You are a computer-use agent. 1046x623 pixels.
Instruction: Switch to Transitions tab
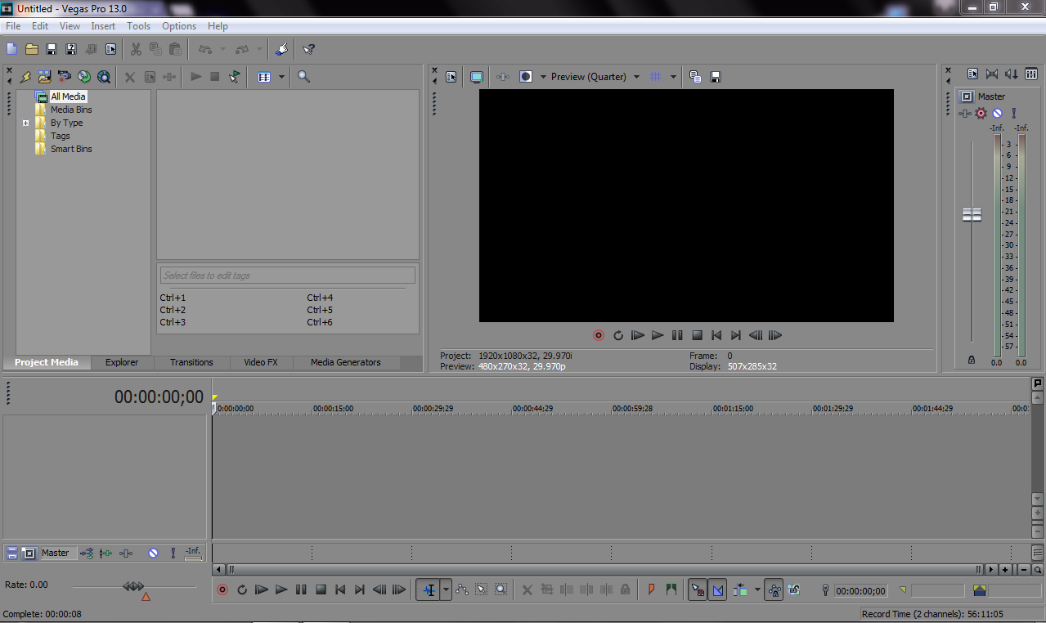(x=191, y=362)
